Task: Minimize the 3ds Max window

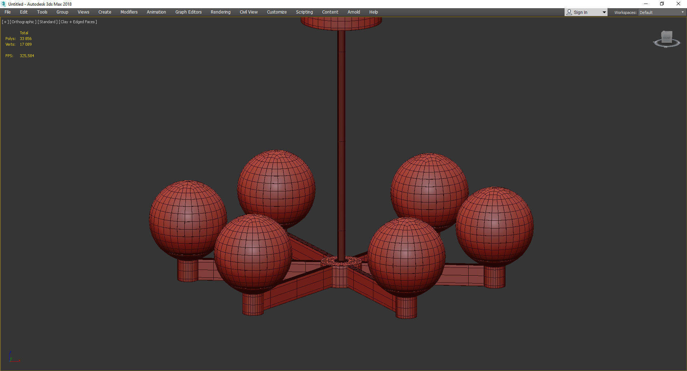Action: pos(646,4)
